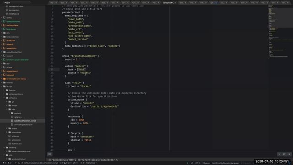Screen dimensions: 293x165
Task: Click "docker" driver value in code
Action: (86, 87)
